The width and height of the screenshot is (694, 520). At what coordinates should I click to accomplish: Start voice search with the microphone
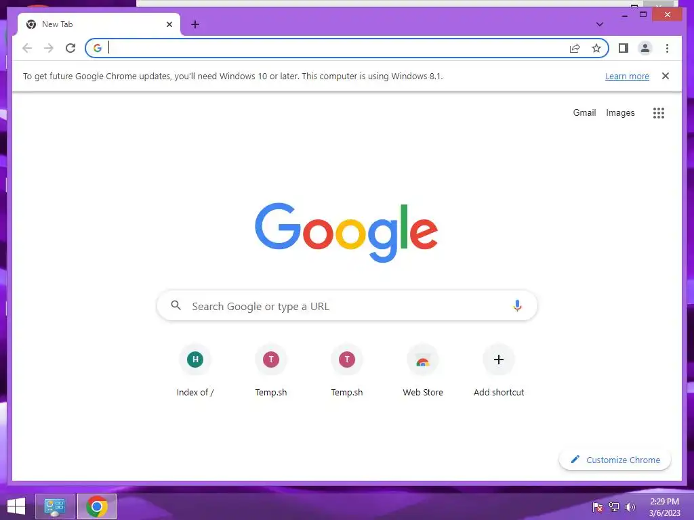[517, 305]
